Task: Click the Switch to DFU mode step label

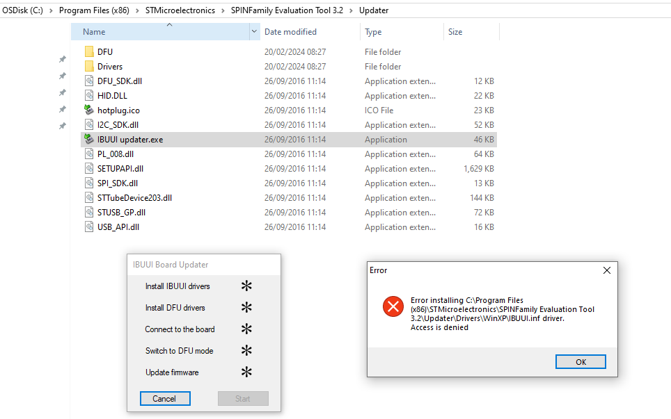Action: point(180,351)
